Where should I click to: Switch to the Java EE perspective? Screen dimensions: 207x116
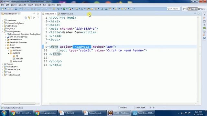(192, 9)
